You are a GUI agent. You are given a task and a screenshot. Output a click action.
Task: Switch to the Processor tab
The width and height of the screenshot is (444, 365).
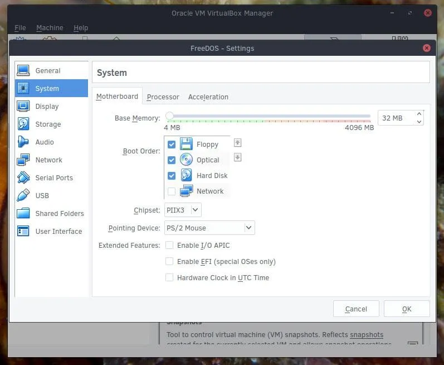[x=163, y=97]
